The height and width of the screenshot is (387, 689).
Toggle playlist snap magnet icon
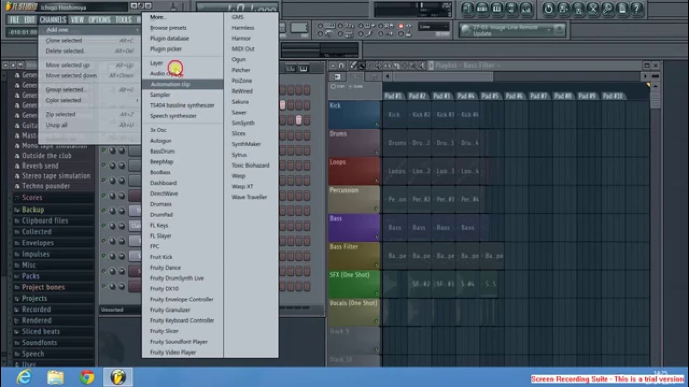pyautogui.click(x=341, y=66)
